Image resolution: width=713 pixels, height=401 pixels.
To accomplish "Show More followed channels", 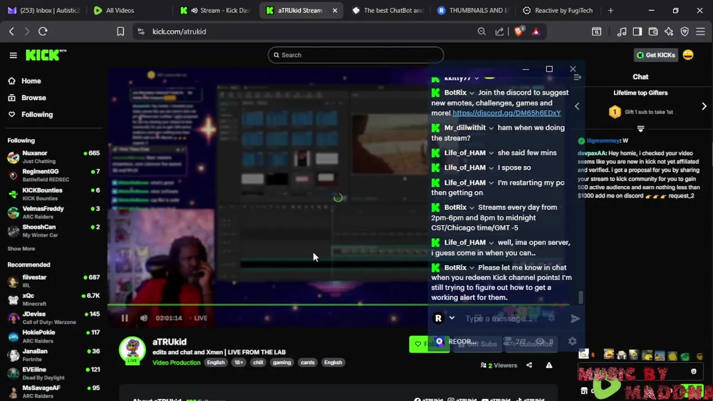I will click(x=21, y=249).
